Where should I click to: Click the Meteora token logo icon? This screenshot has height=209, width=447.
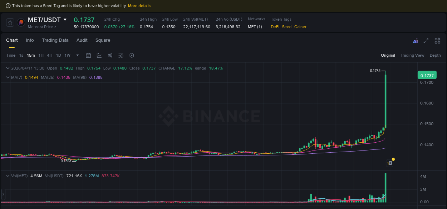click(21, 22)
